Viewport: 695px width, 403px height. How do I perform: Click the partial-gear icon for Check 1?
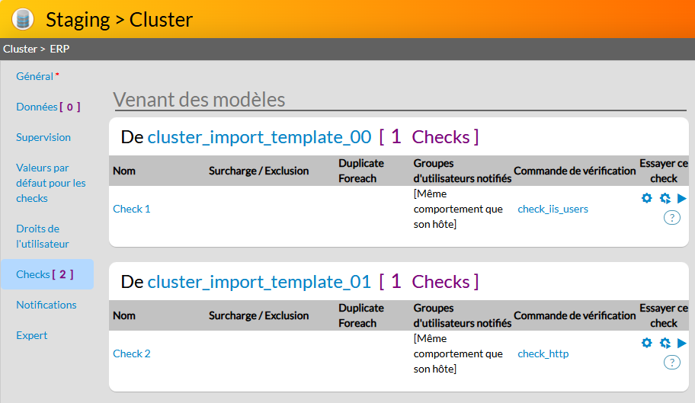click(x=665, y=198)
